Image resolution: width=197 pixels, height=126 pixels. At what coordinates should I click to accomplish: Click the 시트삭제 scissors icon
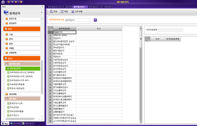tap(73, 12)
